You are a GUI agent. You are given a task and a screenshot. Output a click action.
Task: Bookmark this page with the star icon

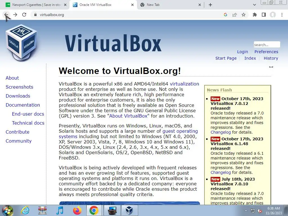click(x=244, y=15)
